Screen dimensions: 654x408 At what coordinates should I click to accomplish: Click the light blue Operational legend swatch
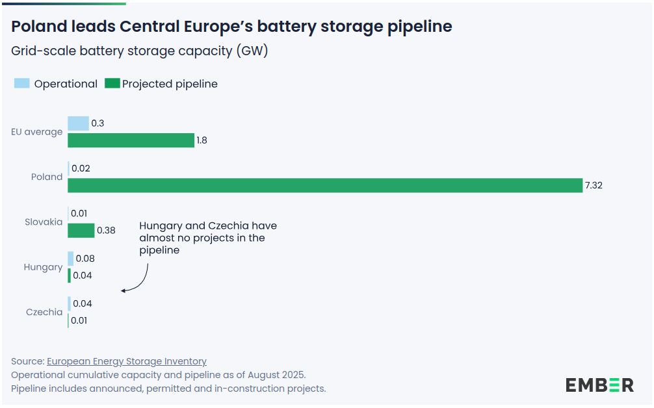coord(21,83)
